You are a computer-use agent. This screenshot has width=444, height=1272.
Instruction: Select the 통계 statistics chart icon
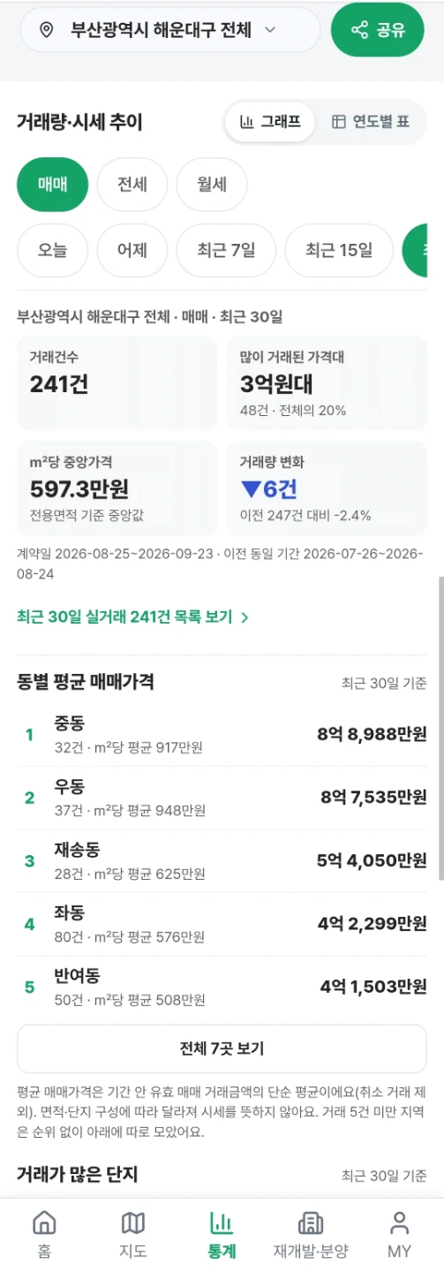[222, 1223]
